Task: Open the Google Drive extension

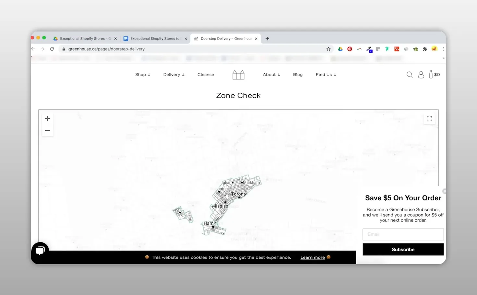Action: pyautogui.click(x=340, y=49)
